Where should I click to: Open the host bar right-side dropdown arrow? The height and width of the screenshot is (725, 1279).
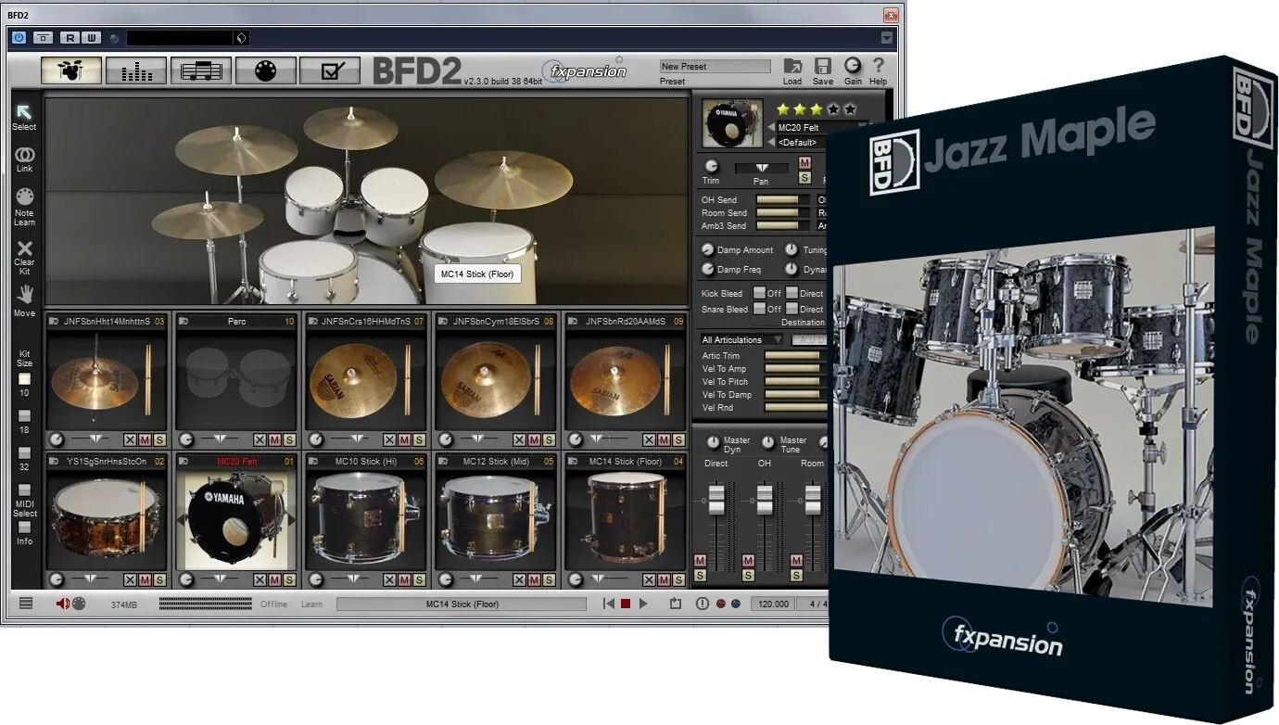(887, 38)
